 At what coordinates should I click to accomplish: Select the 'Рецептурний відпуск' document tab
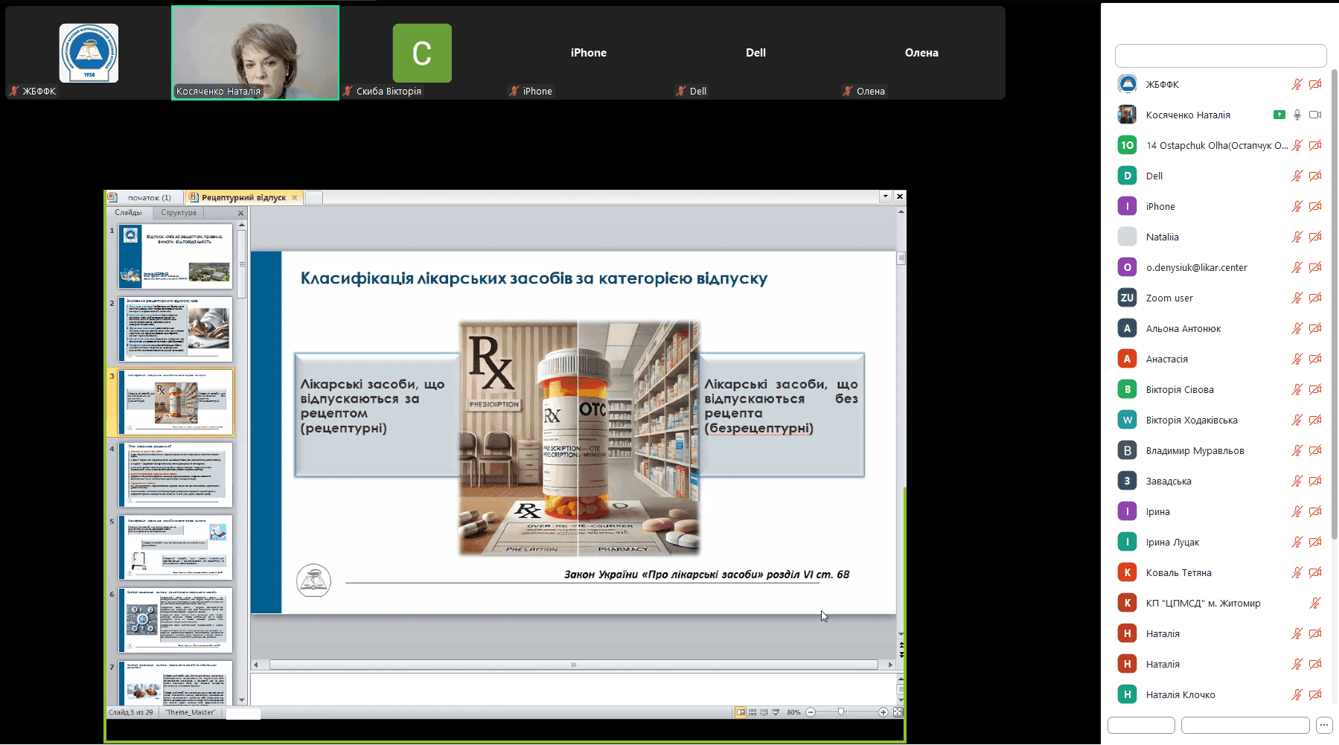click(x=243, y=197)
